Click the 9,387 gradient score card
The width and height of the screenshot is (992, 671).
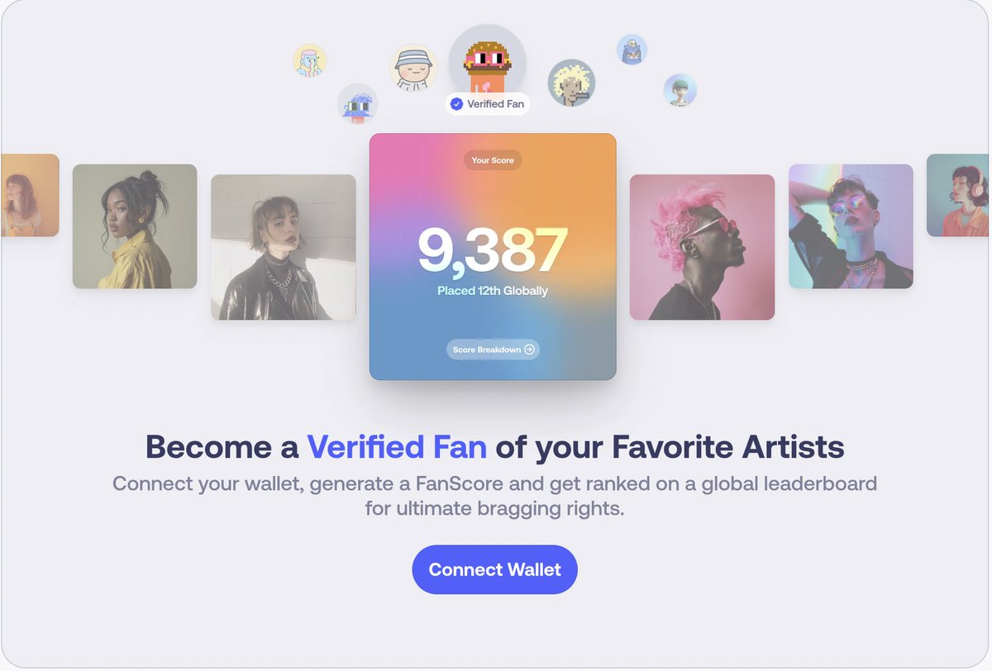pos(493,257)
